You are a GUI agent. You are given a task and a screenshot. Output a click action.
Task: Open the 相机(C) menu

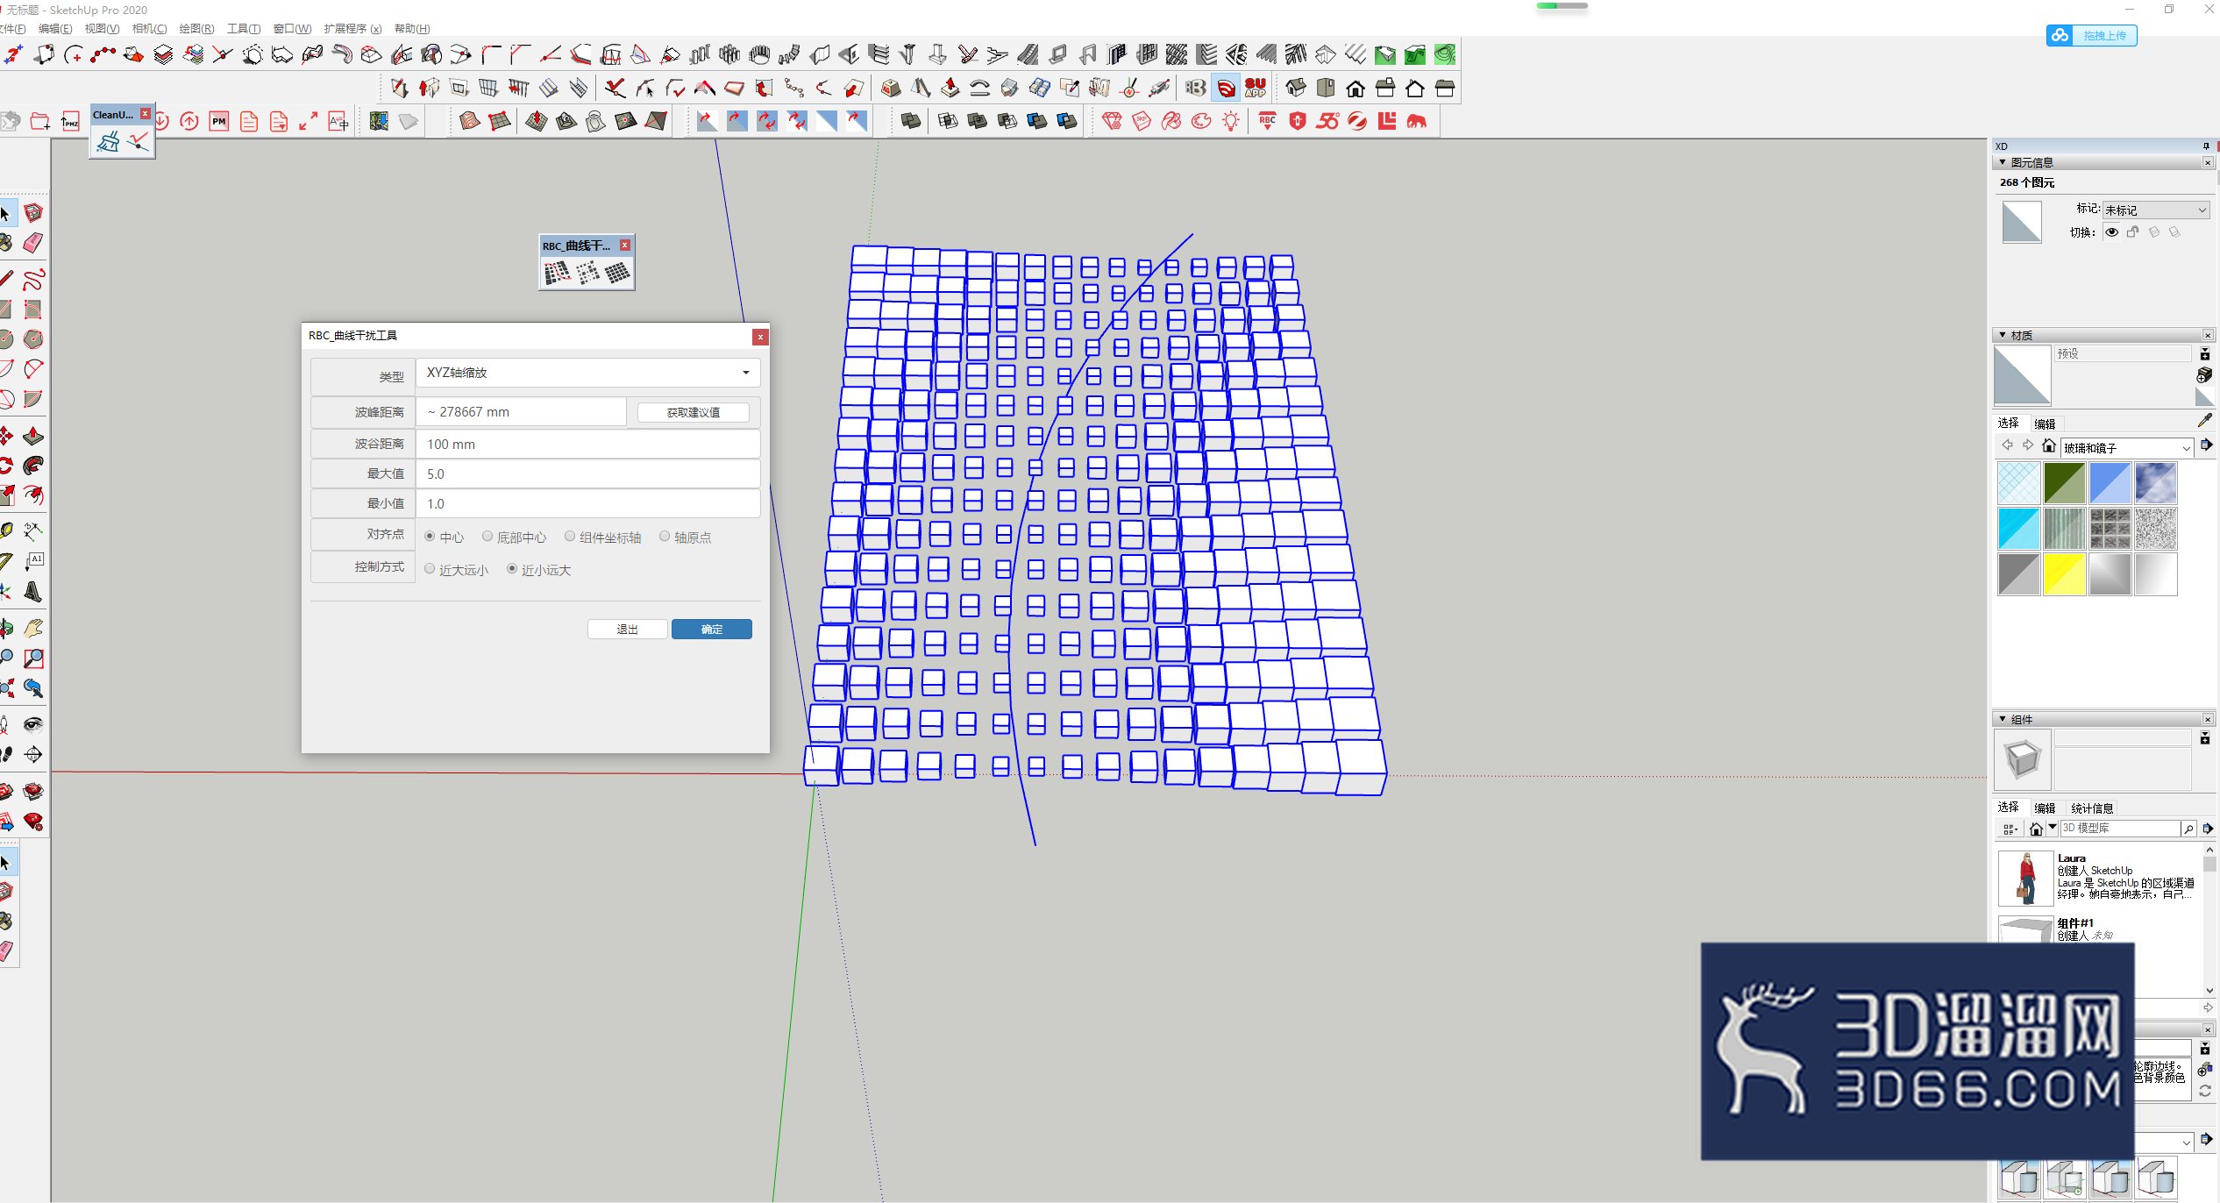point(149,28)
